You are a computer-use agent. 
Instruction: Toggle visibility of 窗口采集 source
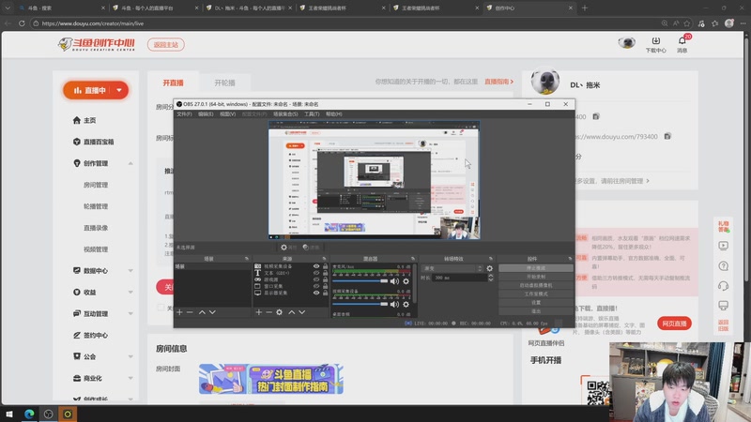click(x=316, y=286)
